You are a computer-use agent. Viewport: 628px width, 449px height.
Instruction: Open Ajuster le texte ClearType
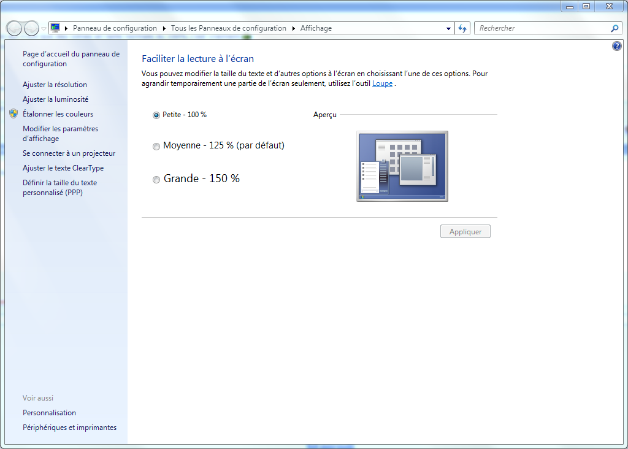[x=63, y=168]
